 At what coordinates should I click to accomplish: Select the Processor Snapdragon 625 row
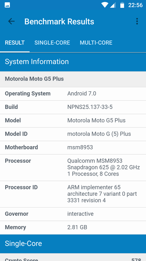pyautogui.click(x=73, y=167)
